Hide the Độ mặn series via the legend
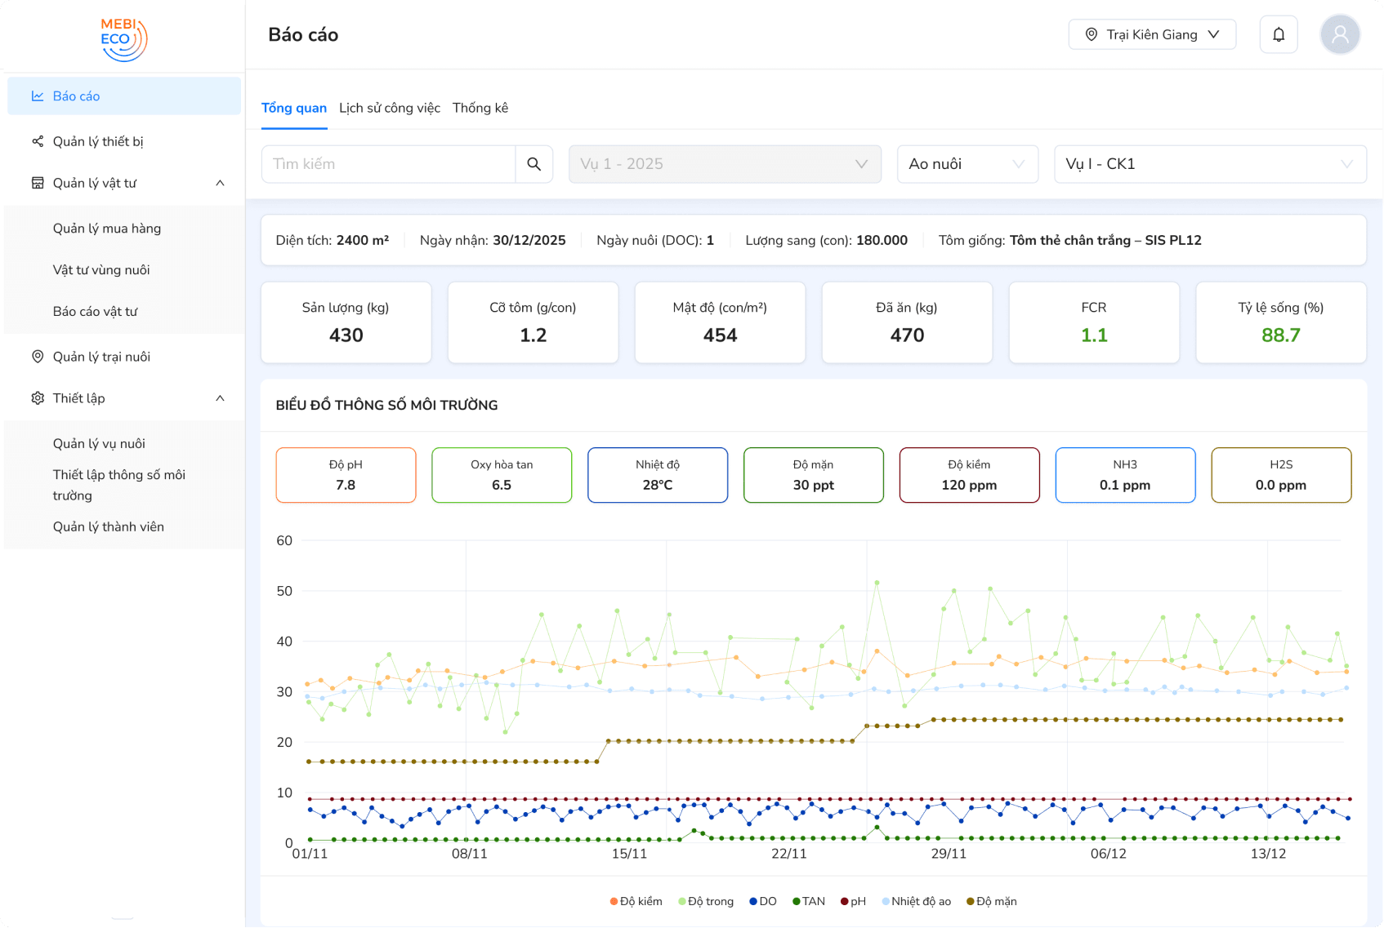The image size is (1384, 928). 991,902
